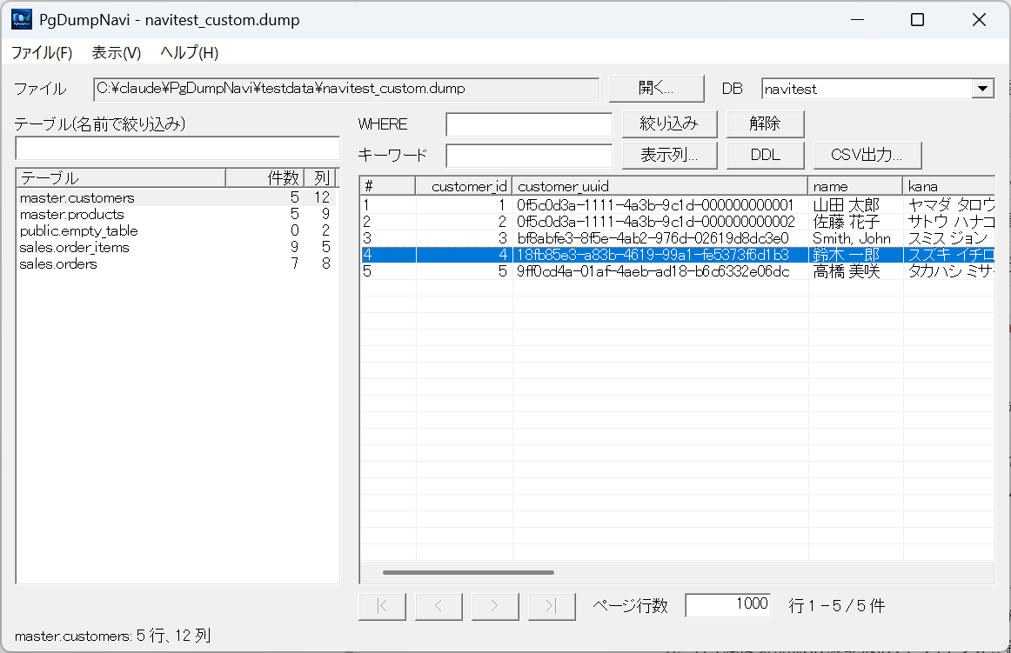Screen dimensions: 1011x653
Task: Focus the キーワード input field
Action: pos(529,156)
